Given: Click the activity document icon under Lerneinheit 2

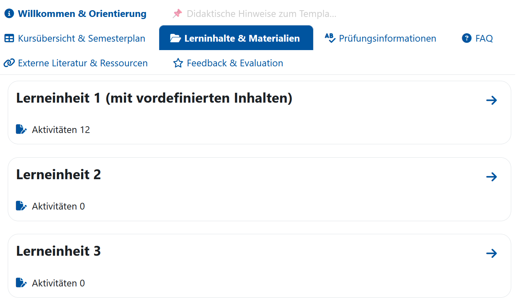Looking at the screenshot, I should click(x=21, y=206).
